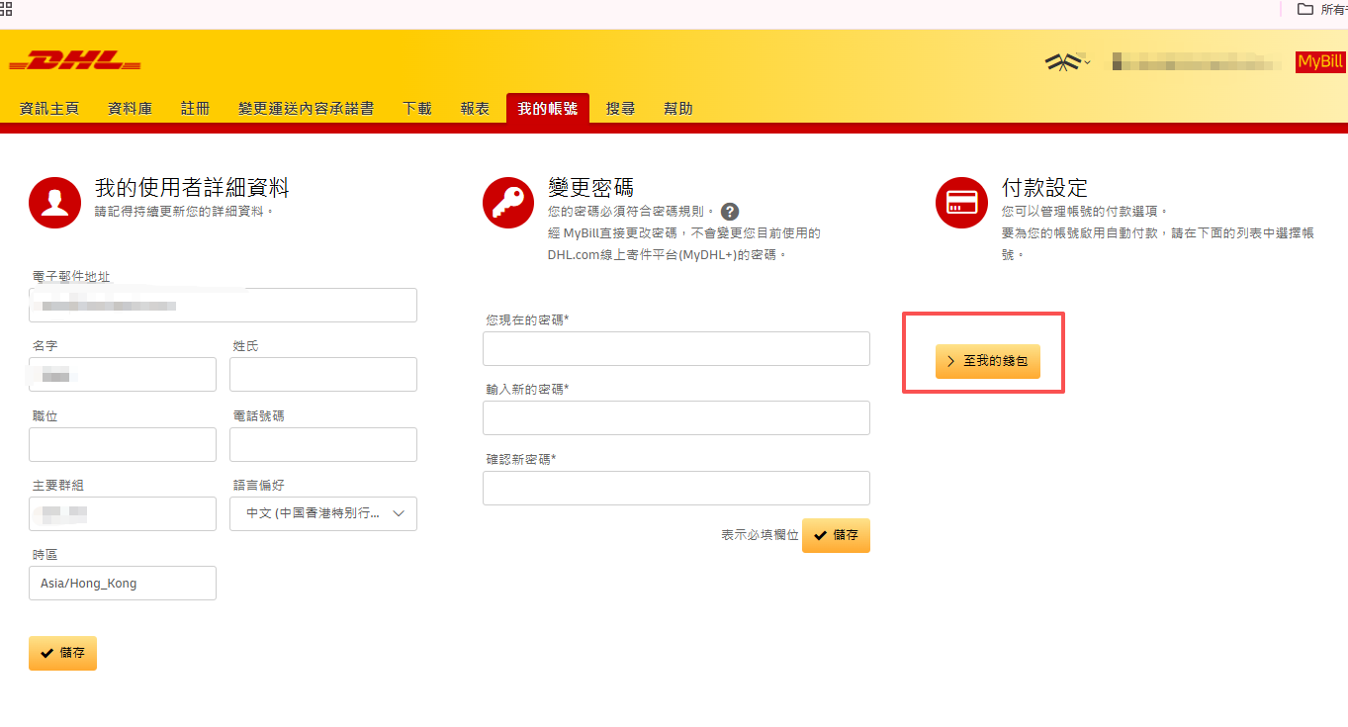Click the key icon beside 變更密碼

click(508, 203)
